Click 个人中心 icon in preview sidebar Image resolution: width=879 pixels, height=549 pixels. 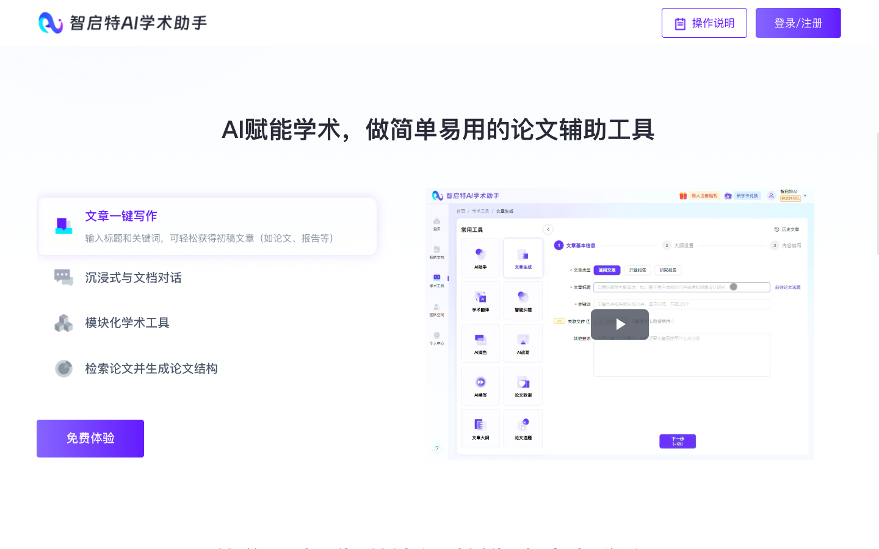437,339
